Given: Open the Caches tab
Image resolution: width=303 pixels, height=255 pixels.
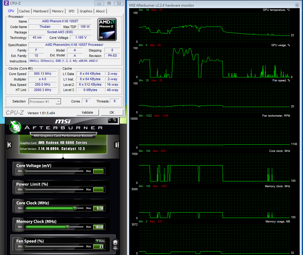Looking at the screenshot, I should click(x=24, y=11).
